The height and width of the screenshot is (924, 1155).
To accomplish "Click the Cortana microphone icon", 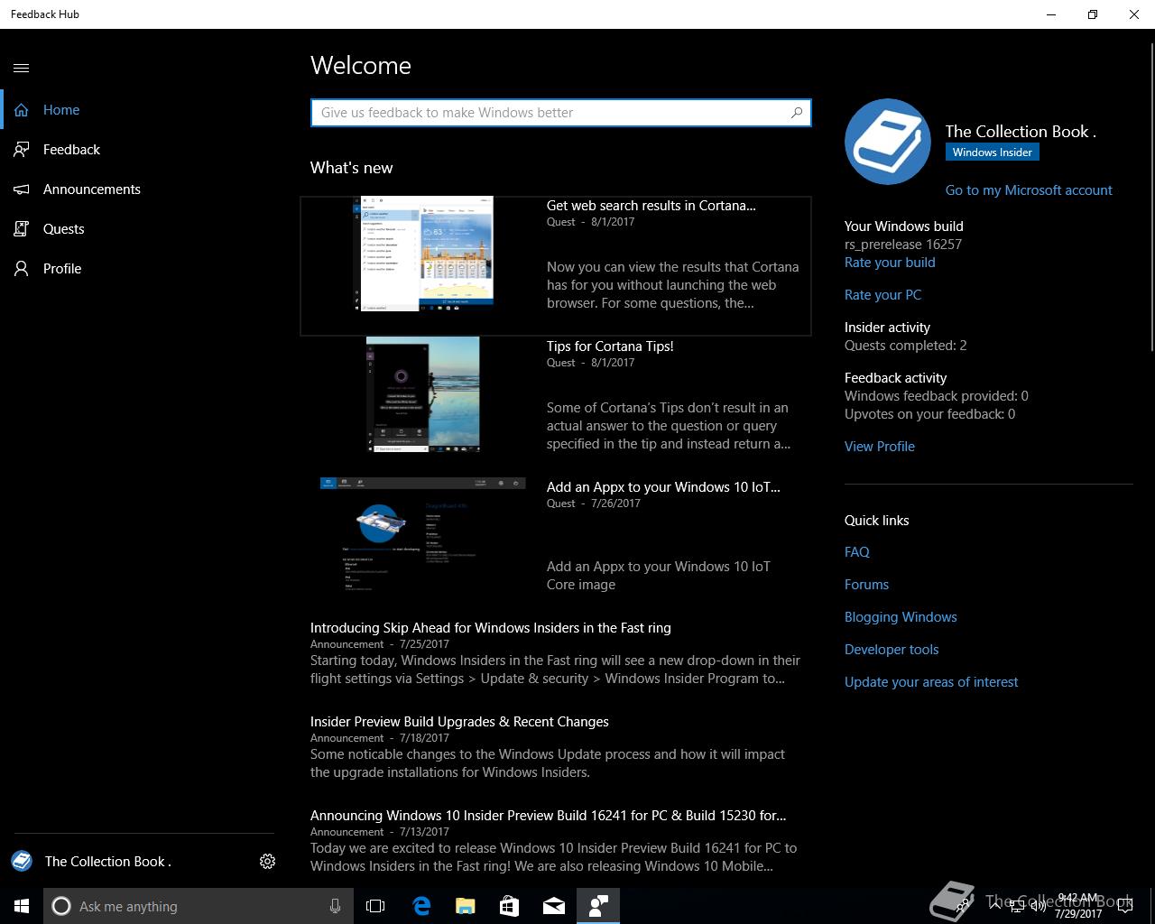I will (335, 906).
